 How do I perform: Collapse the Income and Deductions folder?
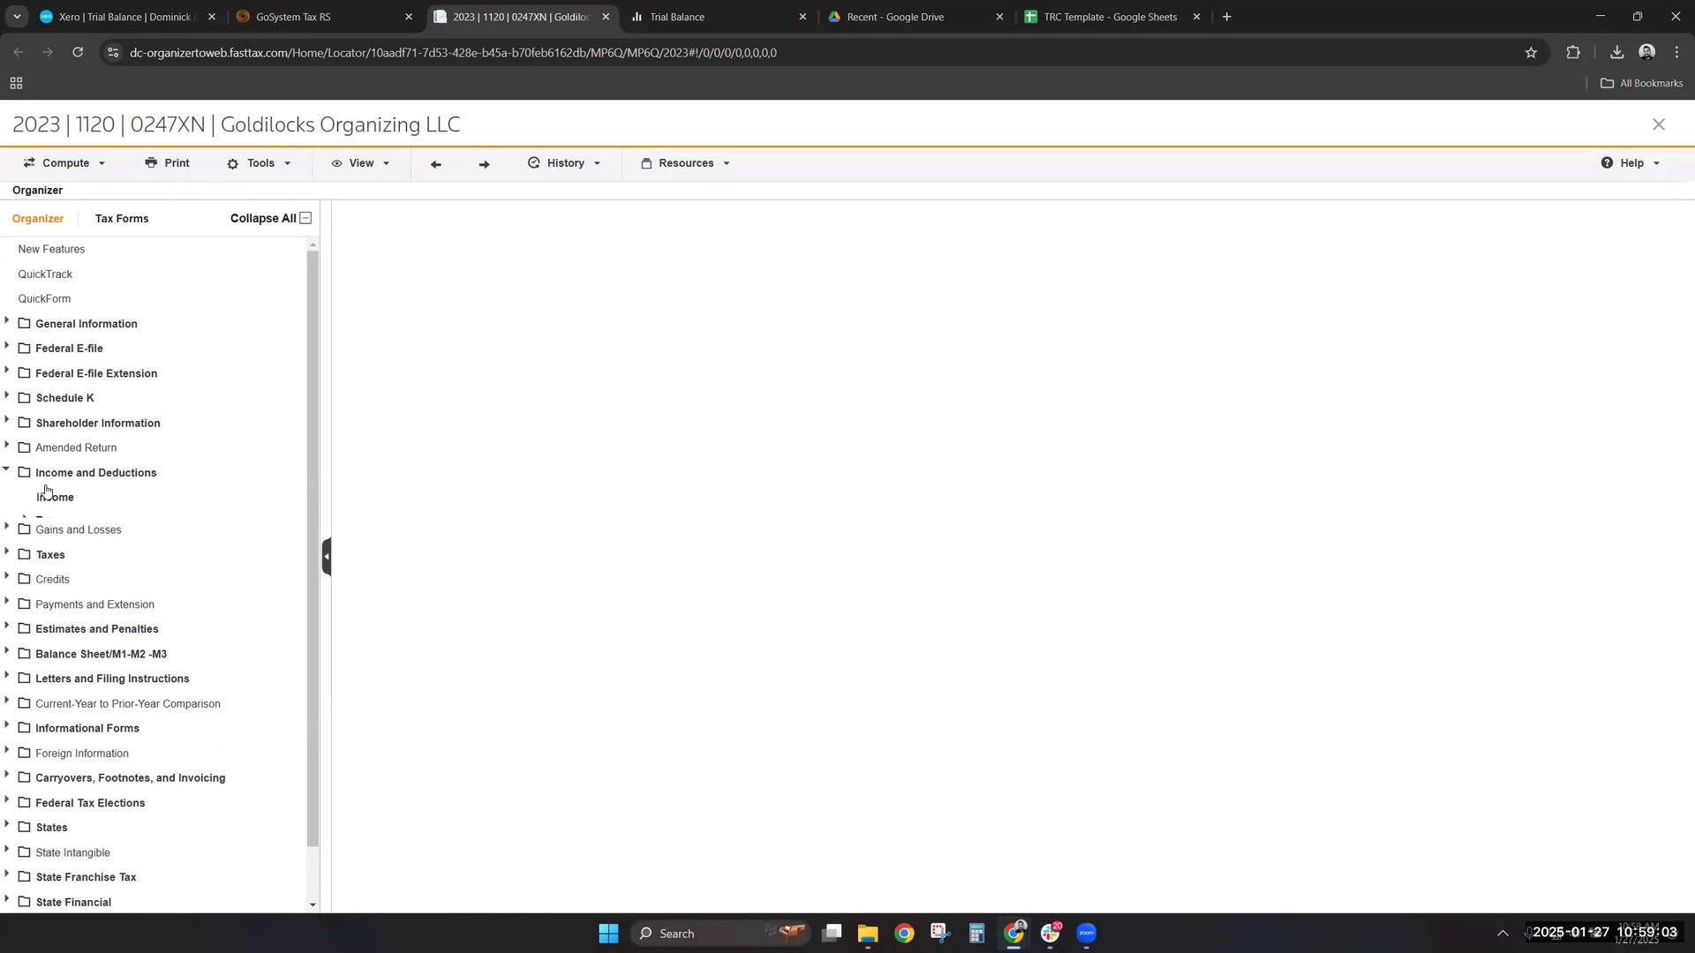[7, 469]
